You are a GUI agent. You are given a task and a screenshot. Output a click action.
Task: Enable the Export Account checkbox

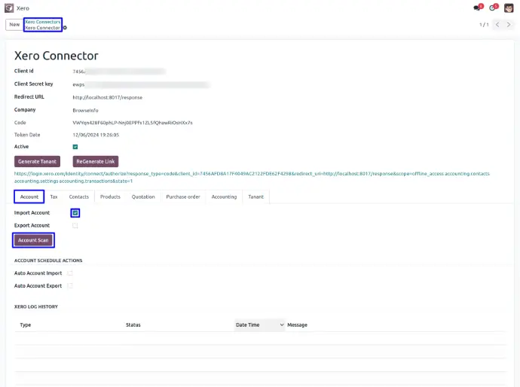(75, 226)
